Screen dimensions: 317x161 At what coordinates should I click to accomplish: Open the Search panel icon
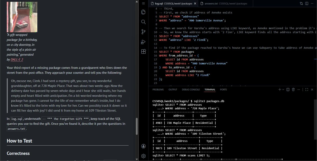click(143, 22)
